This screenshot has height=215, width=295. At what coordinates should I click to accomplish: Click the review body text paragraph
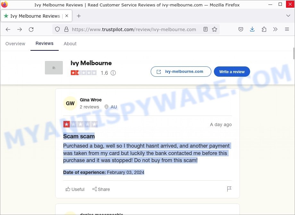pyautogui.click(x=146, y=153)
